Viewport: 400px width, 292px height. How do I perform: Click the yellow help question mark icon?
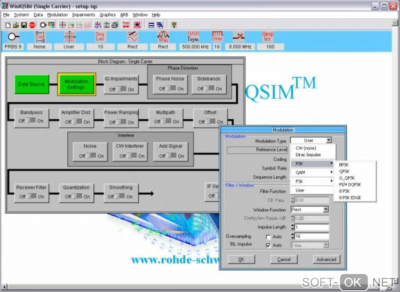174,25
